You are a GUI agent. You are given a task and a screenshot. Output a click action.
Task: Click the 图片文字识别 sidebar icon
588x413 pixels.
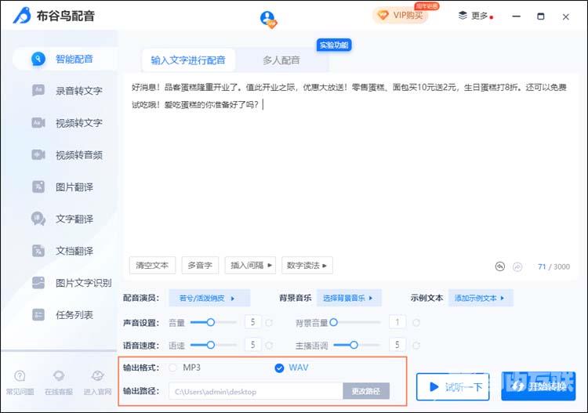click(38, 283)
